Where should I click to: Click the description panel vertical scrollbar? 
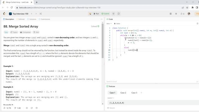pyautogui.click(x=103, y=41)
